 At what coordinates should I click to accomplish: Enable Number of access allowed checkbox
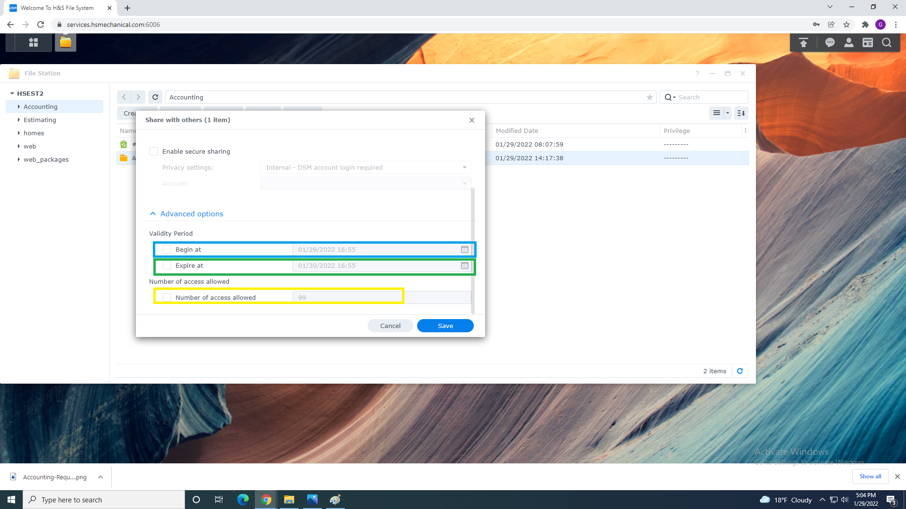point(167,297)
